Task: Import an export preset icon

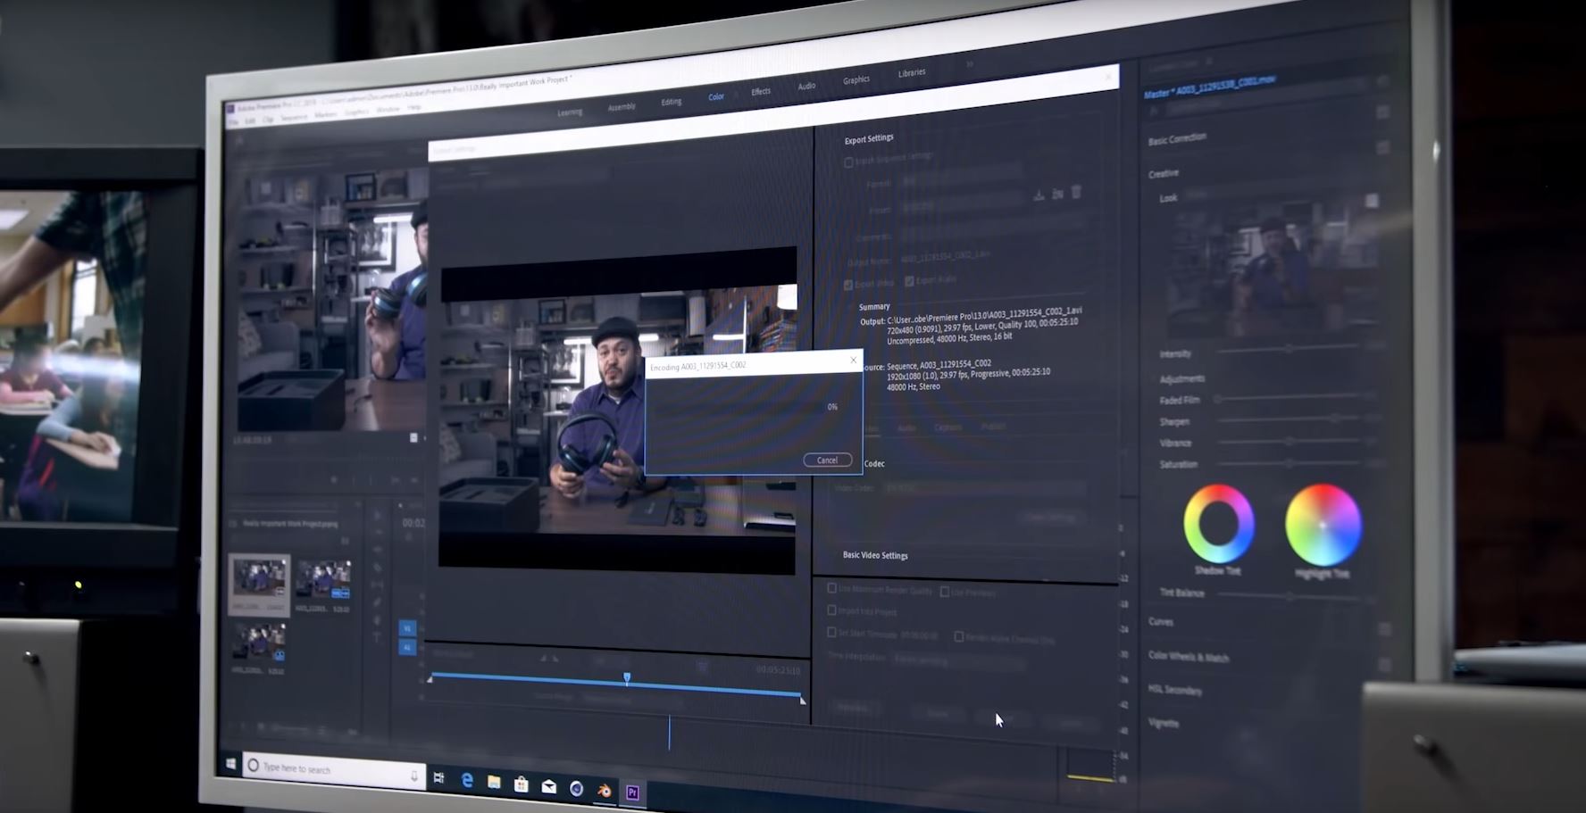Action: [x=1057, y=194]
